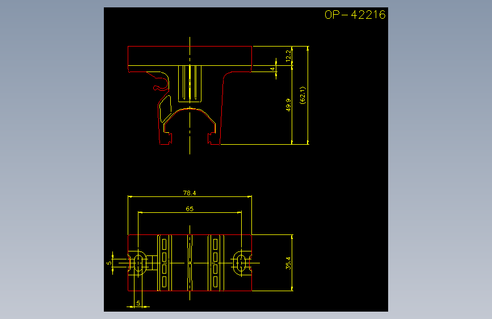Screen dimensions: 492x319
Task: Click the 12.2 height dimension text
Action: click(288, 56)
